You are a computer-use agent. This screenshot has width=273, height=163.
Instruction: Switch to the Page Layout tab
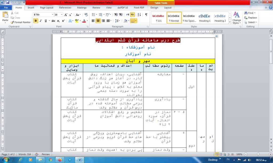tap(47, 8)
